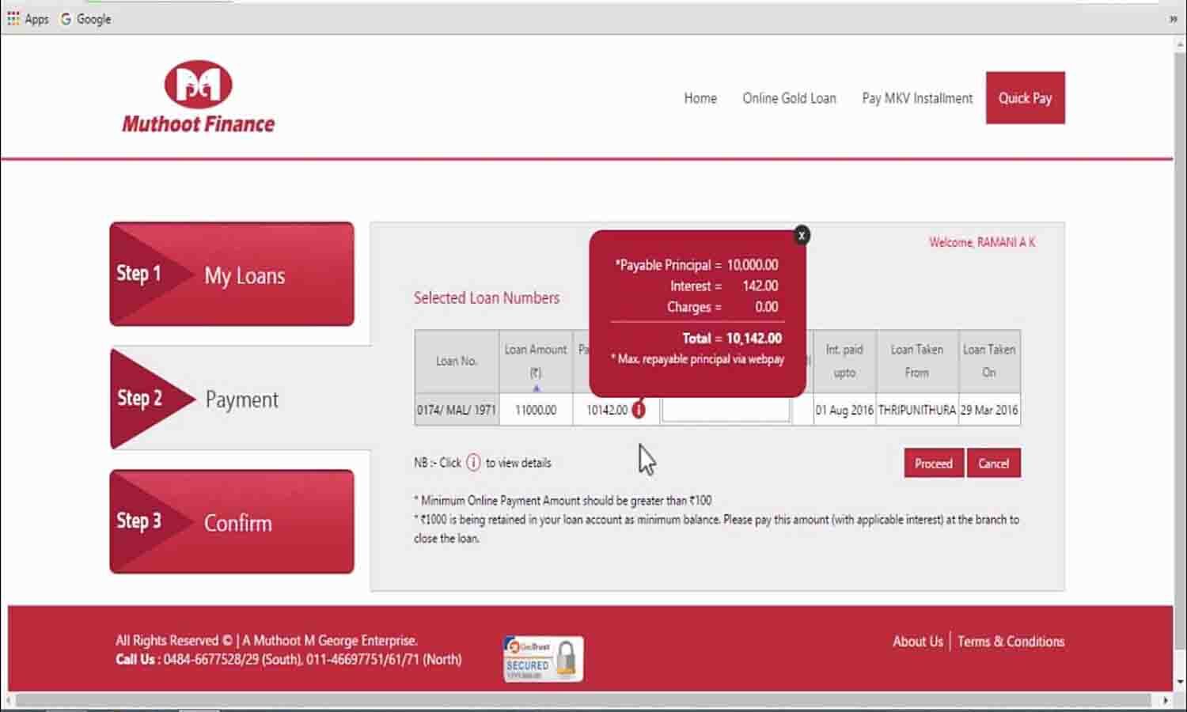Image resolution: width=1187 pixels, height=712 pixels.
Task: Close the Payable Principal tooltip
Action: pos(802,235)
